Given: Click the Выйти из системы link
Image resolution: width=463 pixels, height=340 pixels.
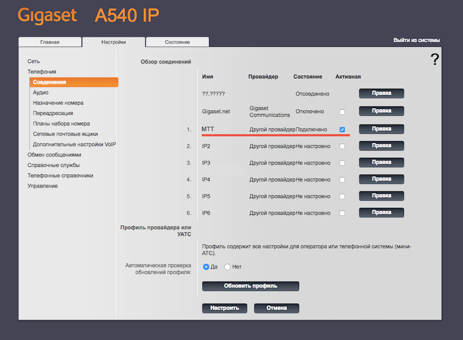Looking at the screenshot, I should click(x=416, y=40).
